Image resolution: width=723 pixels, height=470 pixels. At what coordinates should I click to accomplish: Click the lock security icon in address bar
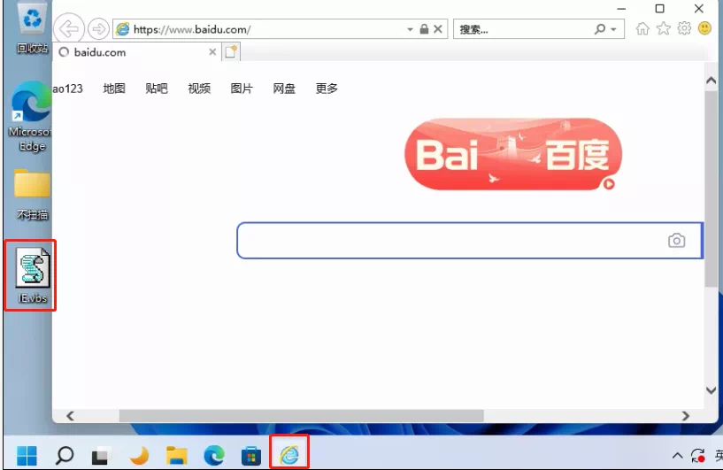point(424,29)
